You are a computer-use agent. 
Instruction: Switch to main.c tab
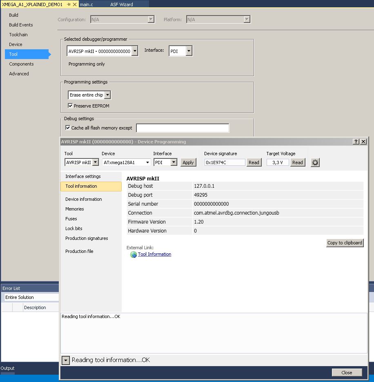(x=87, y=4)
